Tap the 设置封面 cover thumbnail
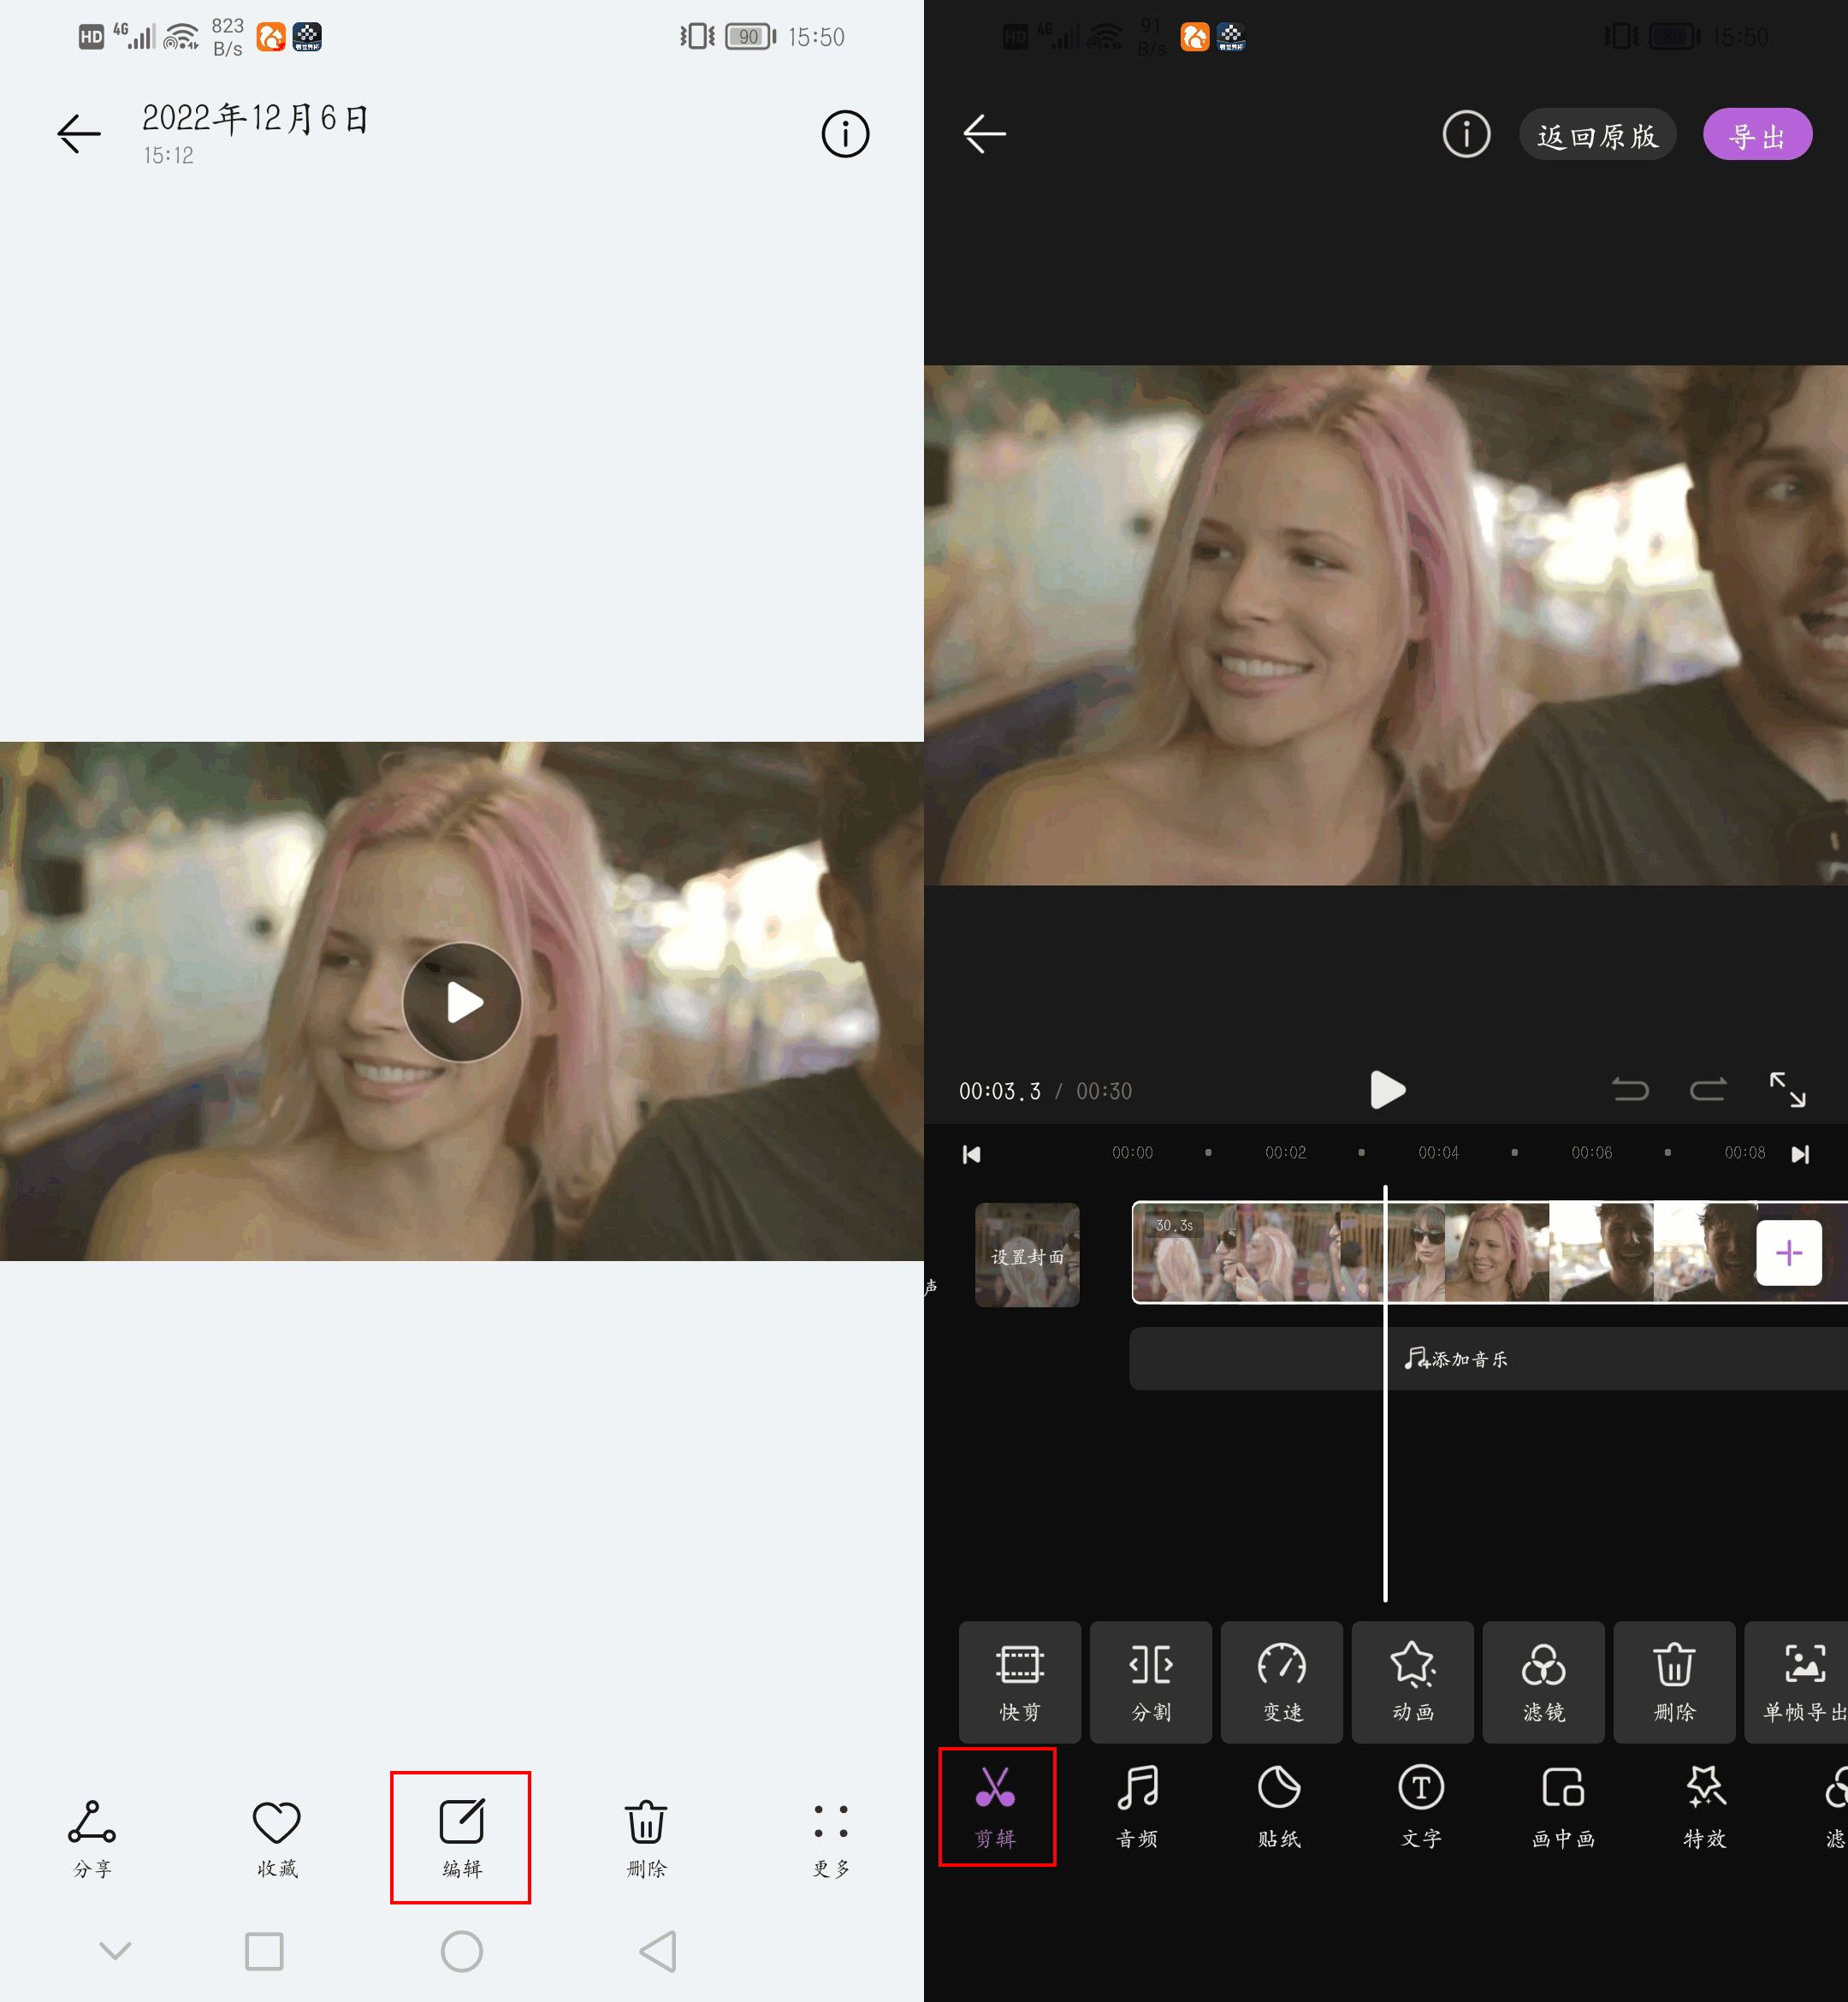1848x2002 pixels. click(x=1027, y=1255)
